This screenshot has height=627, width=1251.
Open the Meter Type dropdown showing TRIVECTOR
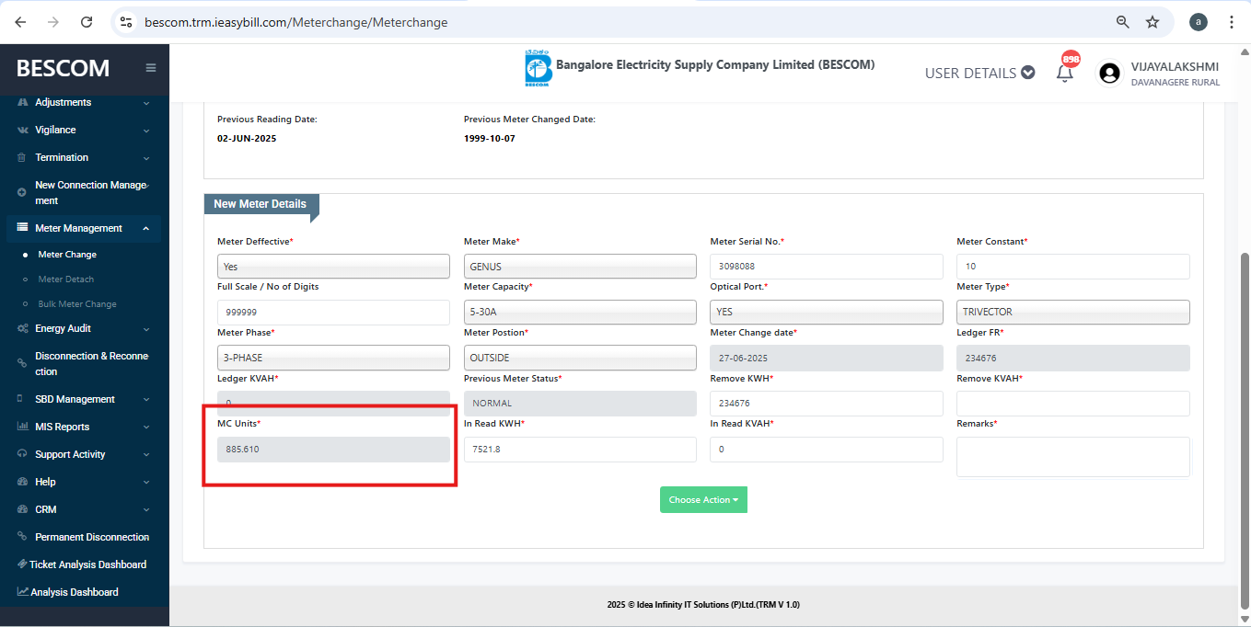coord(1073,312)
